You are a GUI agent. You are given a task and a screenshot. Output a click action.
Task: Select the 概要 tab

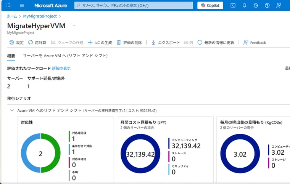pos(11,56)
